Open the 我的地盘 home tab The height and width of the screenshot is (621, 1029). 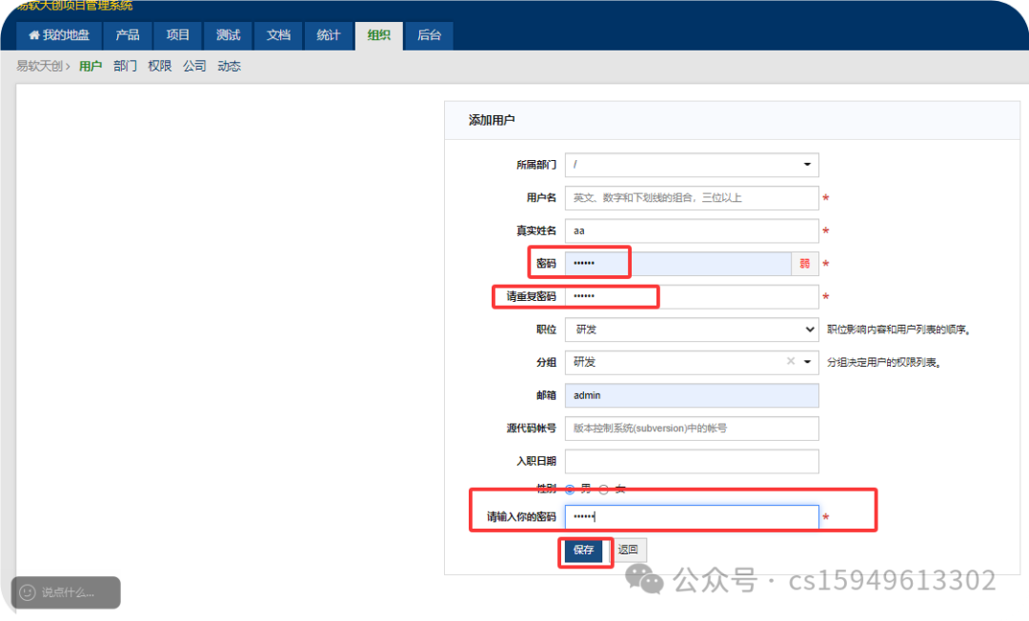pyautogui.click(x=58, y=35)
